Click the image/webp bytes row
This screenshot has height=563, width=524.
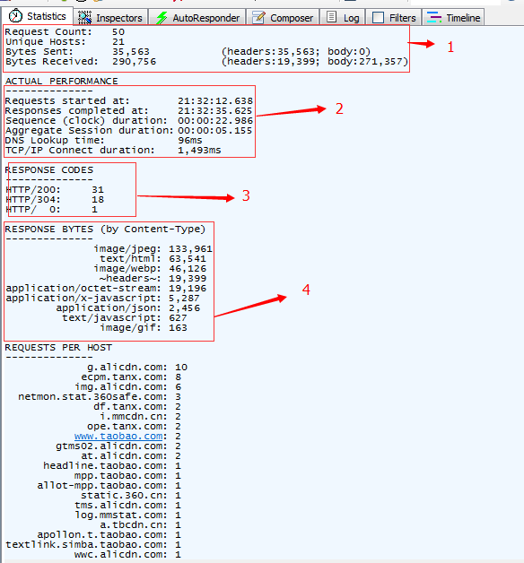pos(150,269)
